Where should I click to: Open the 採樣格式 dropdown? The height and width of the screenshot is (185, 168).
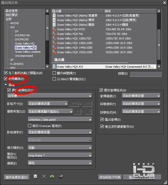coord(141,112)
